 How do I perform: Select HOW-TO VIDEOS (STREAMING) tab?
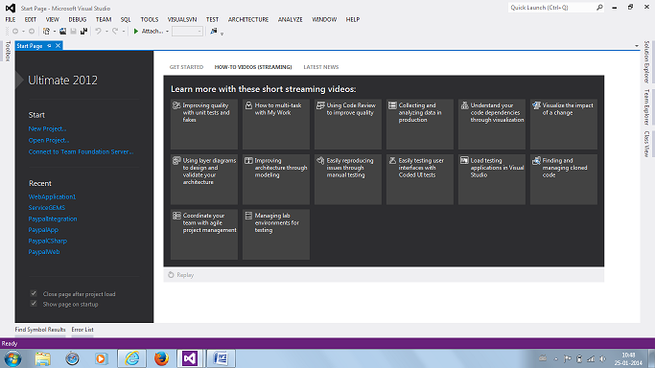pyautogui.click(x=253, y=67)
